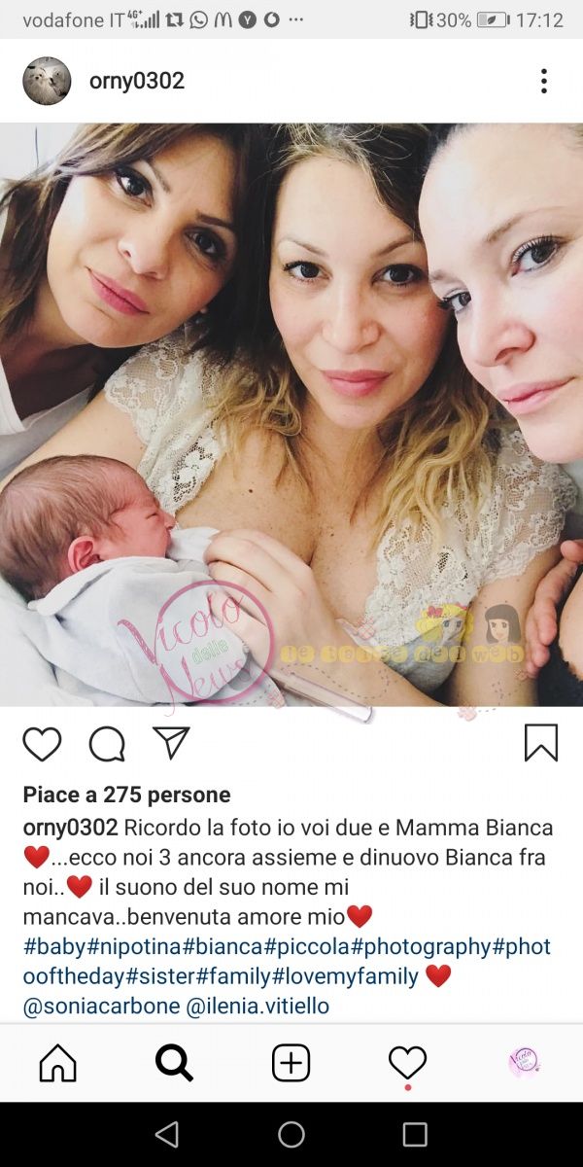Tap orny0302 username in caption

pos(71,828)
